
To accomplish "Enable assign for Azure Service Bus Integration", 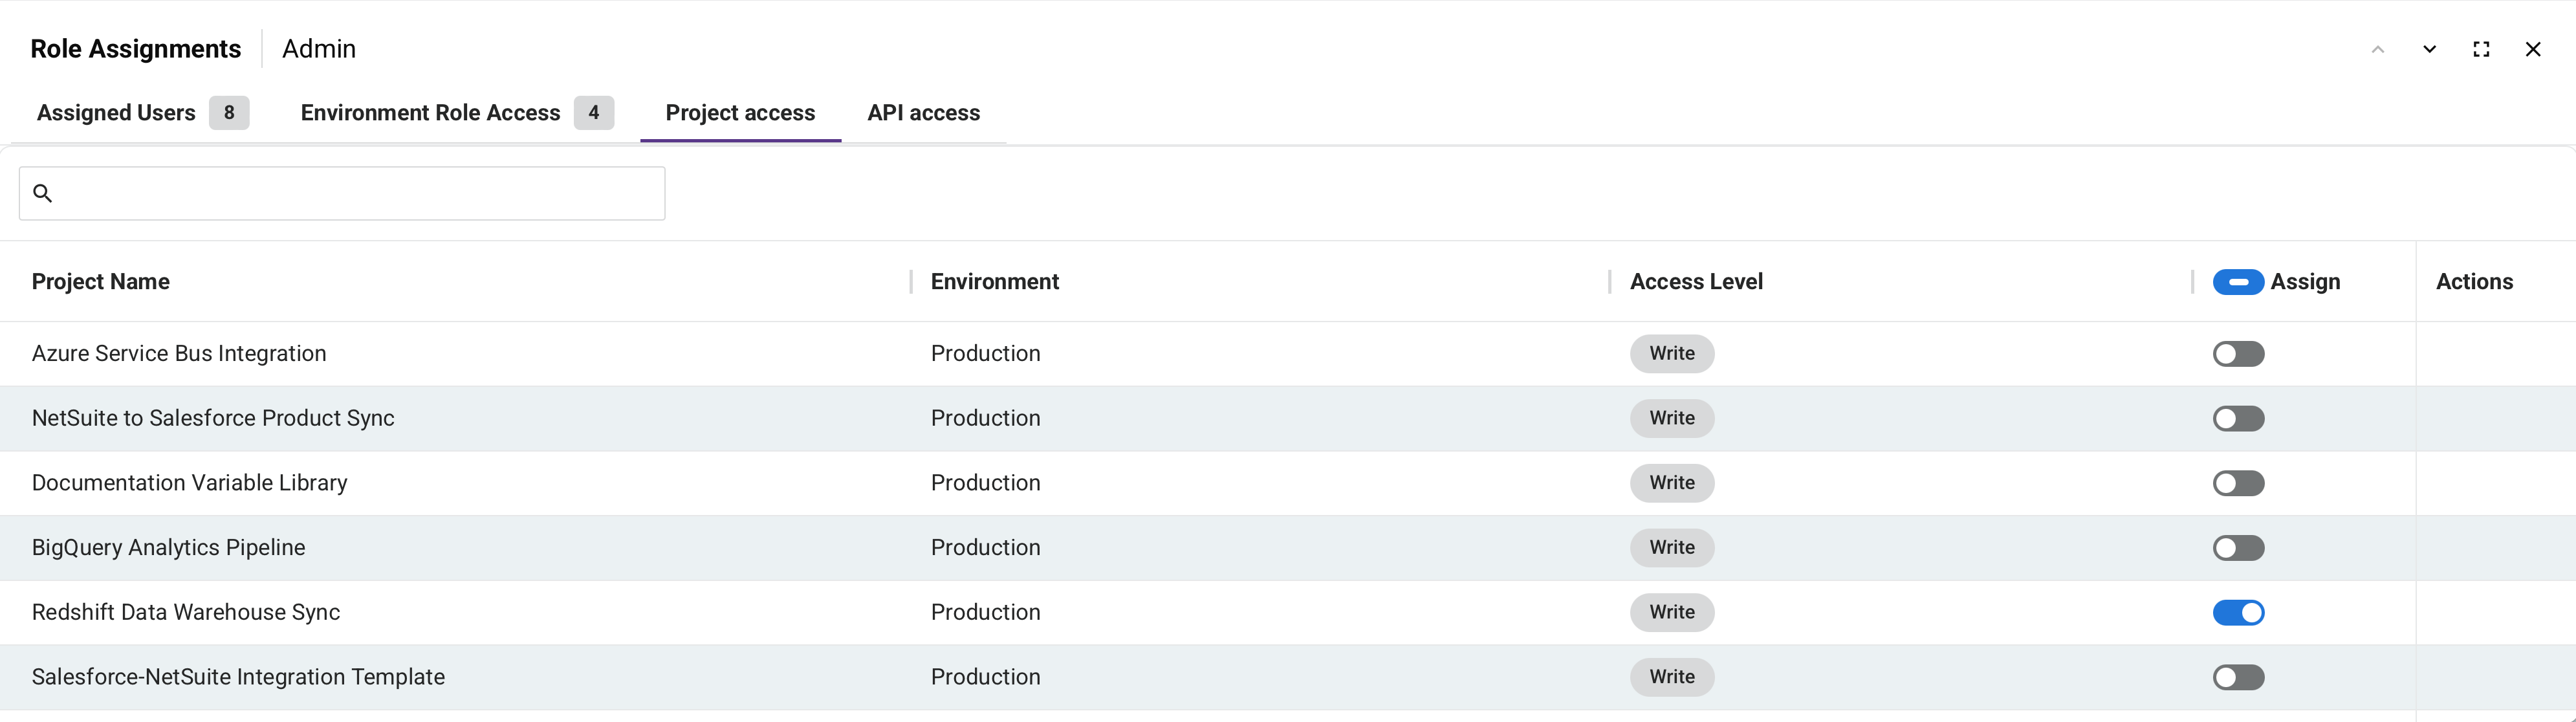I will 2238,354.
